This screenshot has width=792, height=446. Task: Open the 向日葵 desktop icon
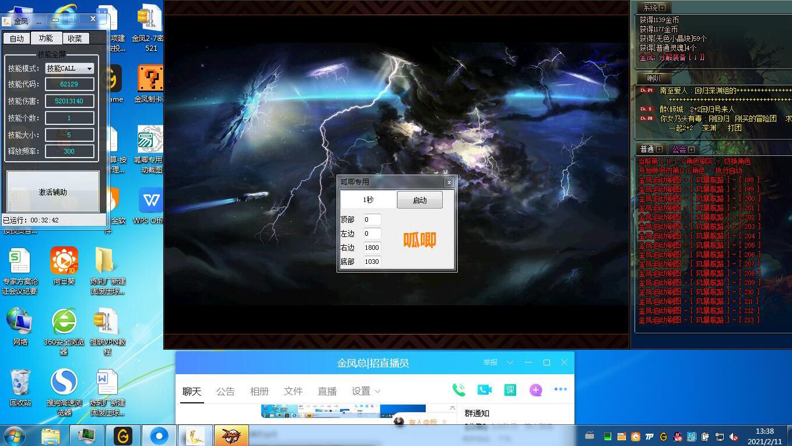click(64, 266)
